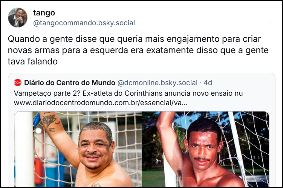
Task: Click the word "engajamento" in the post
Action: click(193, 39)
